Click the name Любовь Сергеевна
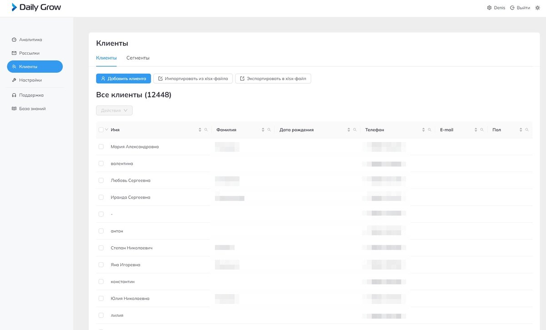Image resolution: width=546 pixels, height=330 pixels. (x=131, y=181)
